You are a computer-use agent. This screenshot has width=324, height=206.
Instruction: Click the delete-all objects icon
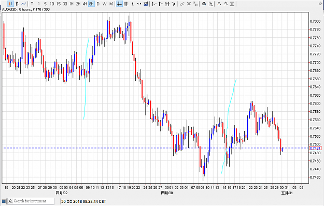tap(195, 4)
